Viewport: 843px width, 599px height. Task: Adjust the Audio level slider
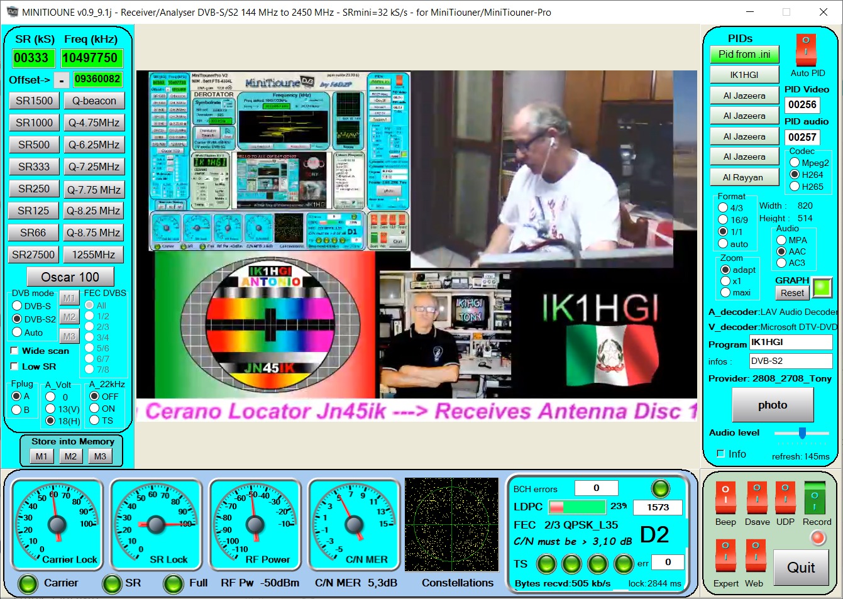pyautogui.click(x=802, y=432)
